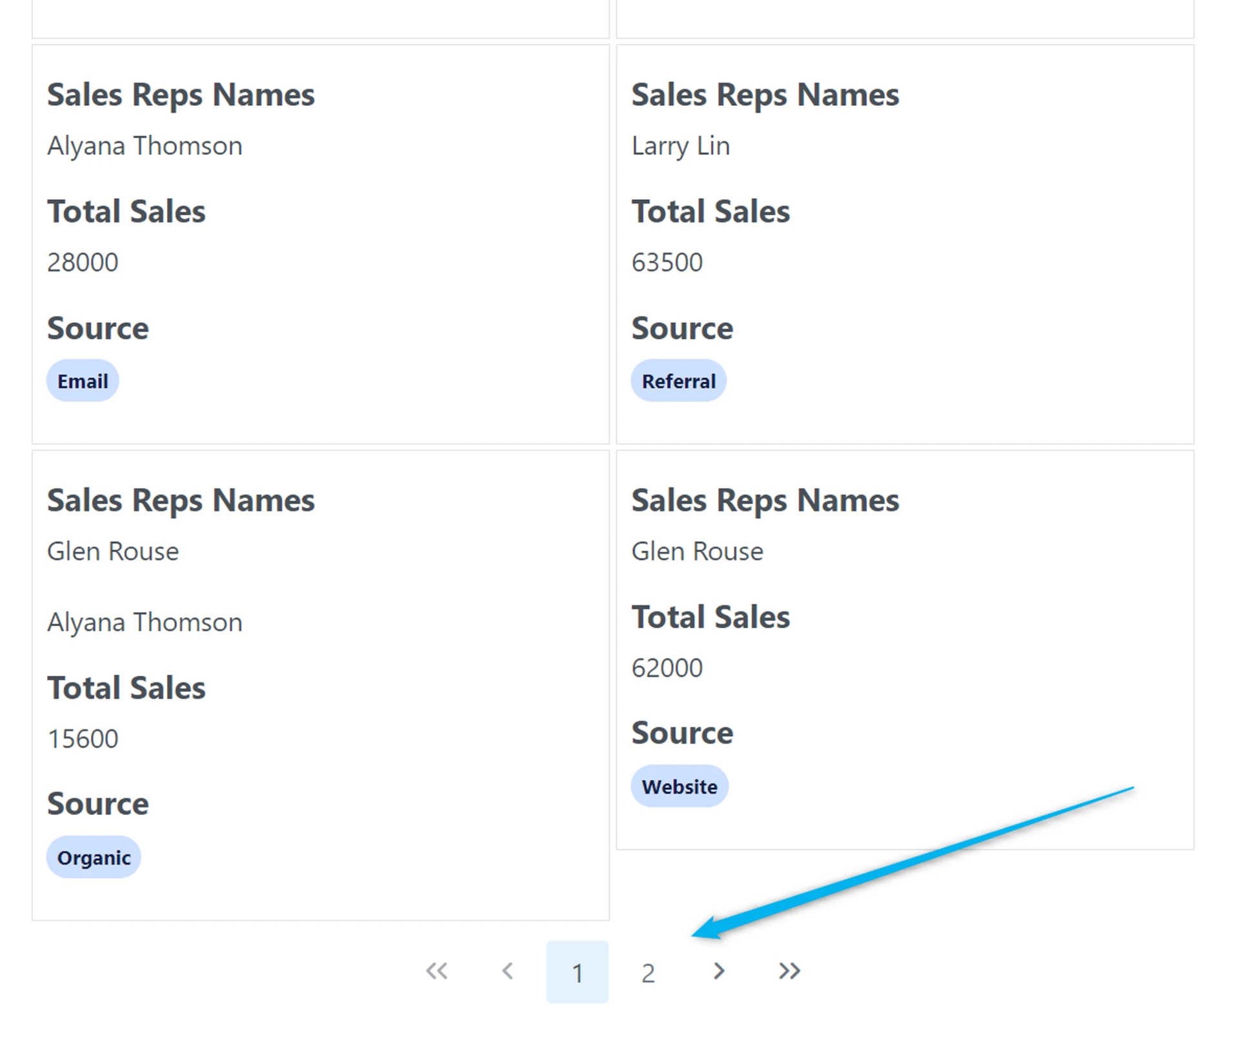Open page 2 in pagination
The height and width of the screenshot is (1044, 1239).
click(648, 972)
